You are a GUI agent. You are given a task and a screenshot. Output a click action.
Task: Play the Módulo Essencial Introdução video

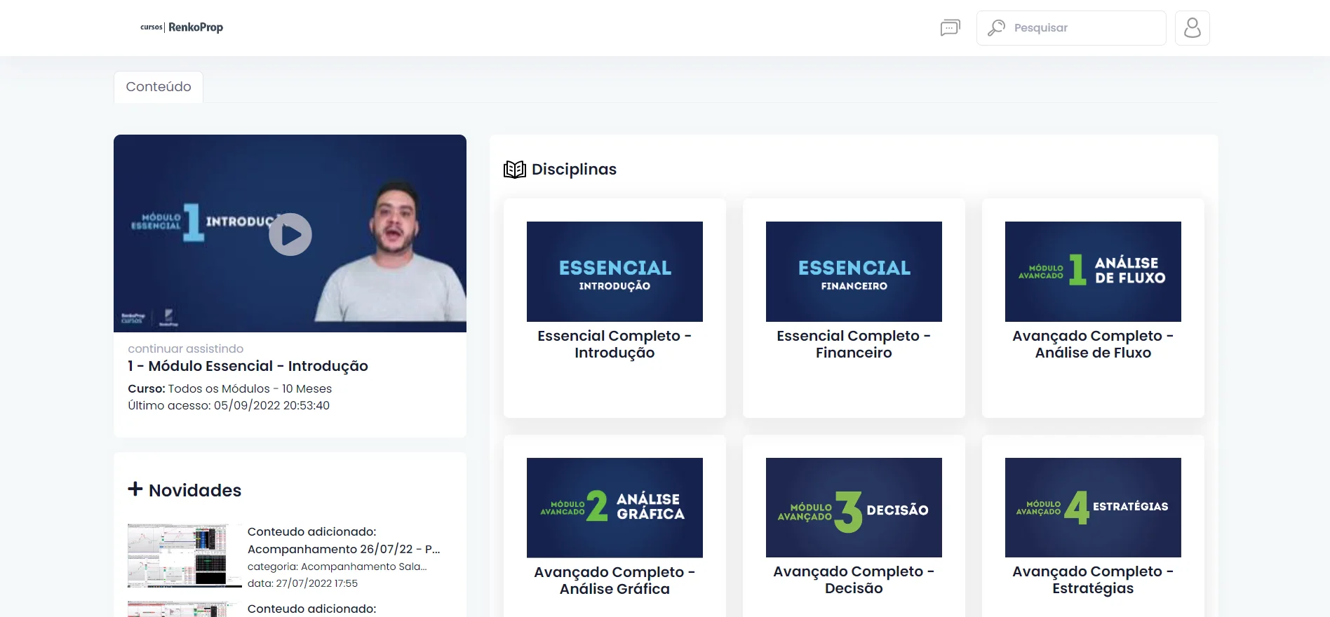click(x=290, y=234)
